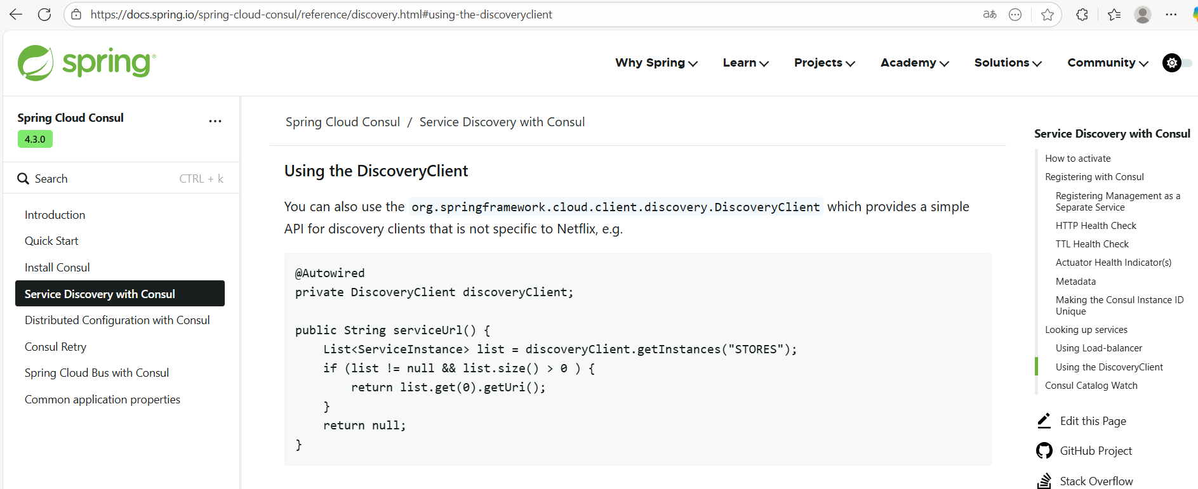Click Service Discovery with Consul outline title

[1112, 134]
